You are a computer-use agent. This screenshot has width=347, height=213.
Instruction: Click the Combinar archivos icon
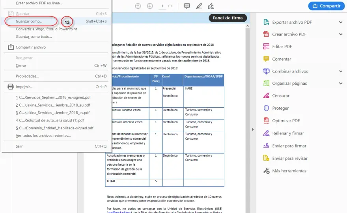tap(266, 71)
